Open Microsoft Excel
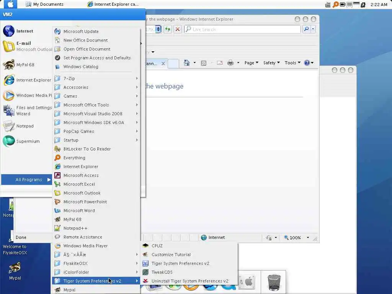This screenshot has width=392, height=294. click(96, 184)
